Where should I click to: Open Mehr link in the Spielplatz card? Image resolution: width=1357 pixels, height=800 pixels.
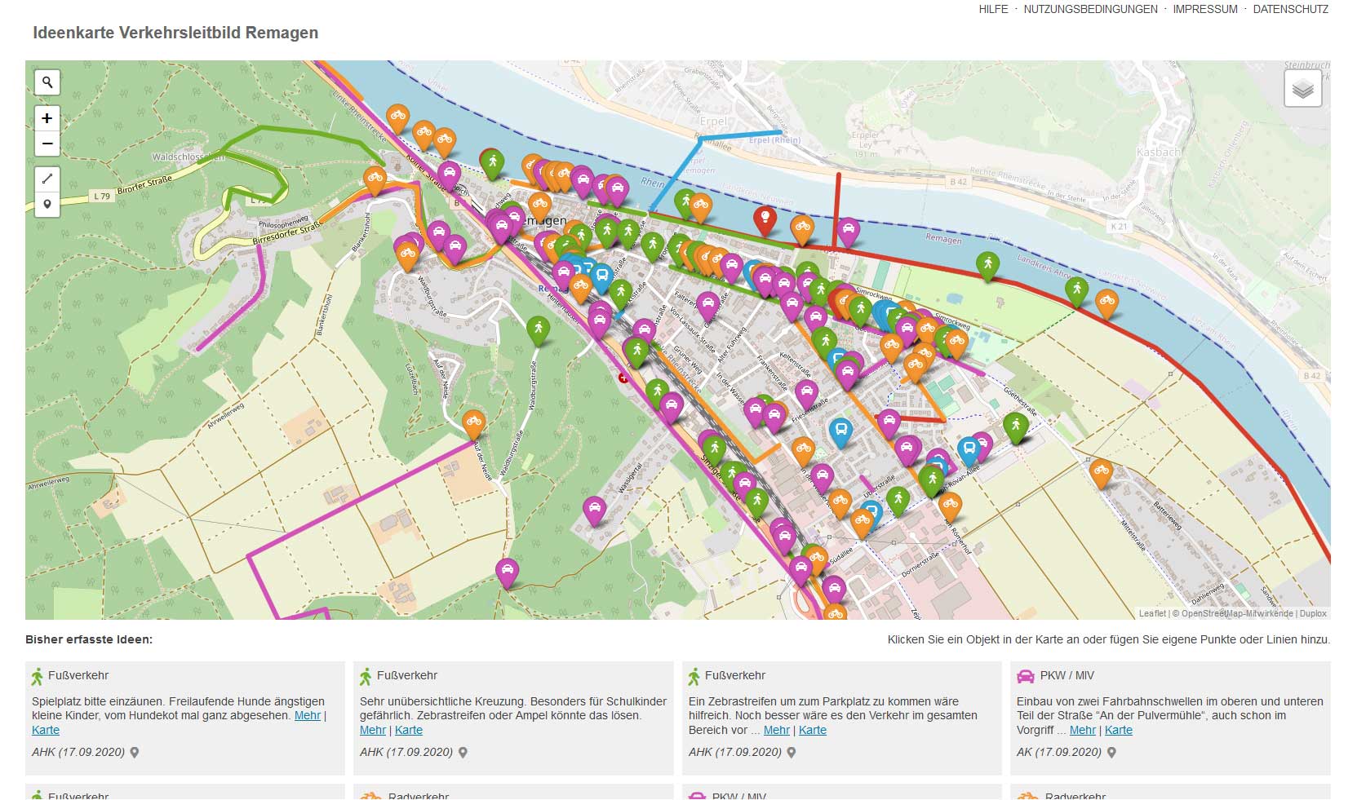tap(308, 716)
